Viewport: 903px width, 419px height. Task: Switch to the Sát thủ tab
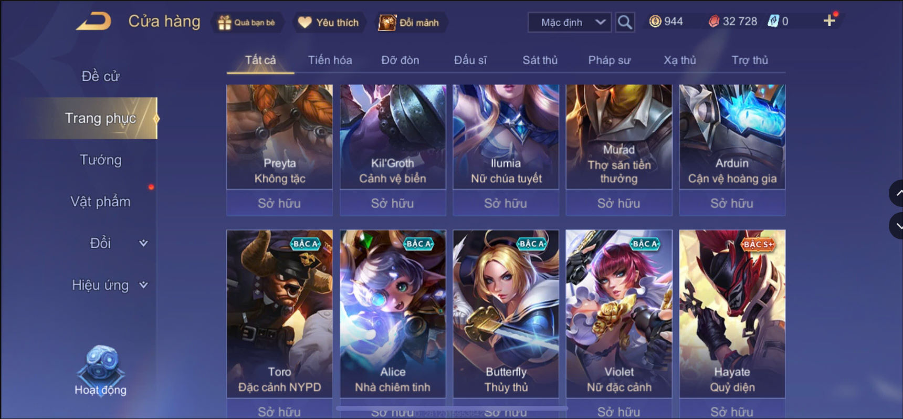540,60
